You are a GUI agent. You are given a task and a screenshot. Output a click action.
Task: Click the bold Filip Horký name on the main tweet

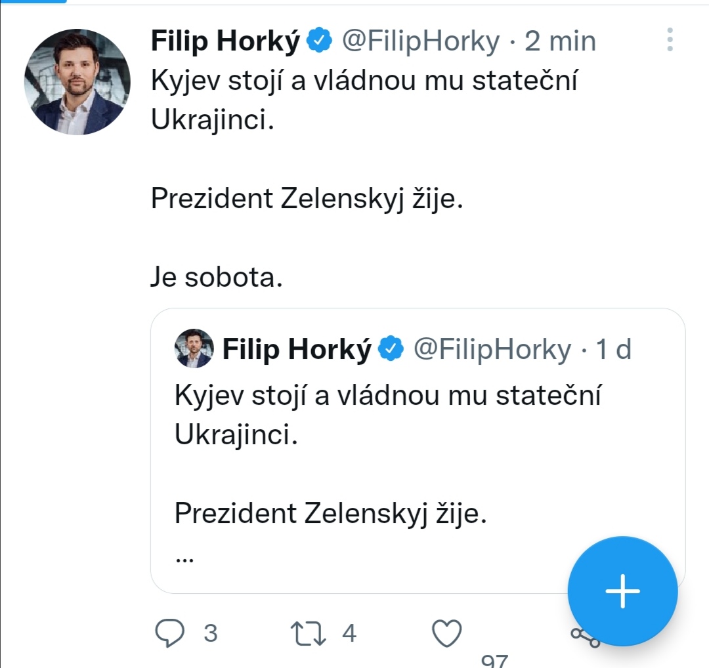[226, 41]
